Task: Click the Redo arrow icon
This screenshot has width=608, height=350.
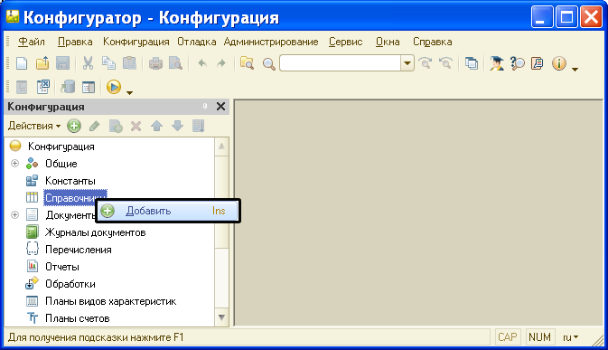Action: pos(221,63)
